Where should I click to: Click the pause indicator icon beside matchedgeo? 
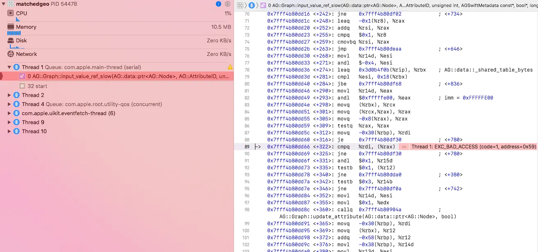[x=227, y=4]
